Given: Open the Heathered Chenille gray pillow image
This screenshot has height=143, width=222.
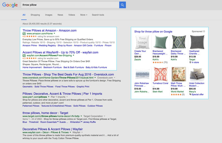Looking at the screenshot, I should [197, 42].
